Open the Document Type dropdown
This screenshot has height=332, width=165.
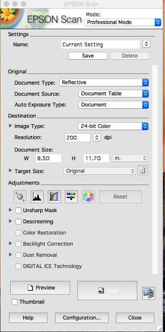(104, 82)
